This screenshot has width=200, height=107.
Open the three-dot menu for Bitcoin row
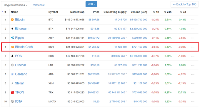(x=193, y=20)
